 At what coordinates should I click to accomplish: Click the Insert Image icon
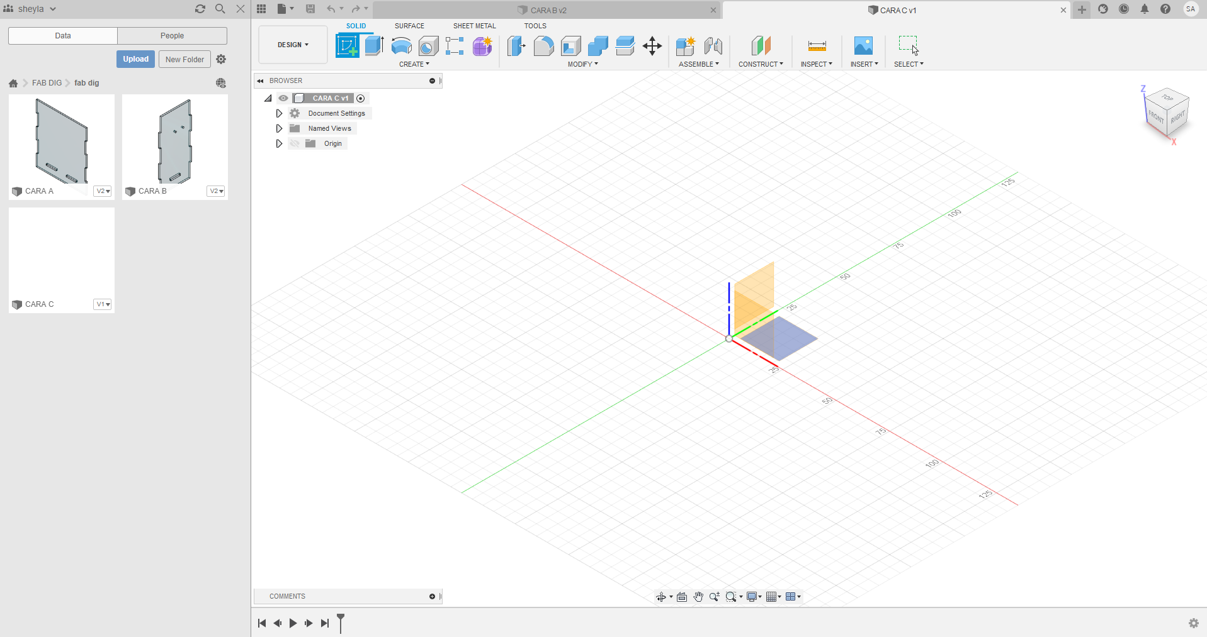point(863,46)
